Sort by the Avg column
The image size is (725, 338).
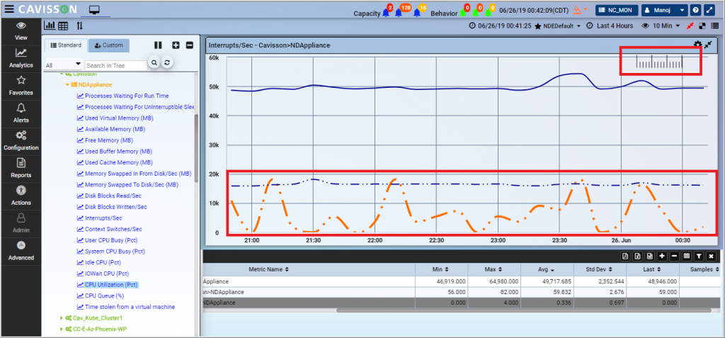point(547,269)
